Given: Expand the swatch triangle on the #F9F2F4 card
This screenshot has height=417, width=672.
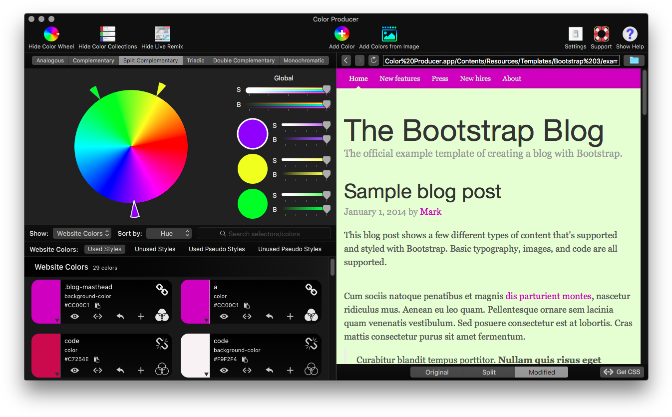Looking at the screenshot, I should tap(206, 374).
